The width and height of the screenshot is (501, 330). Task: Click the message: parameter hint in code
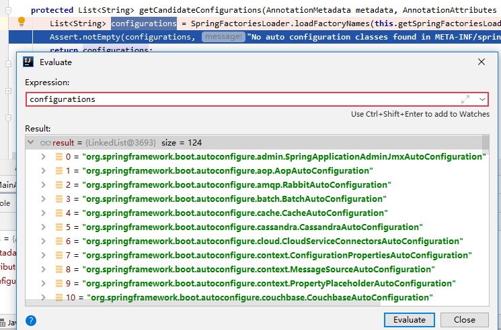tap(223, 37)
